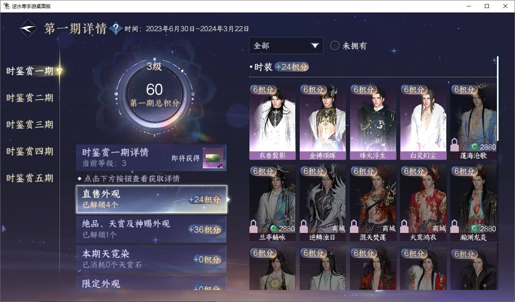The image size is (515, 302).
Task: Select the 金祷颂晖 outfit thumbnail
Action: click(x=323, y=122)
